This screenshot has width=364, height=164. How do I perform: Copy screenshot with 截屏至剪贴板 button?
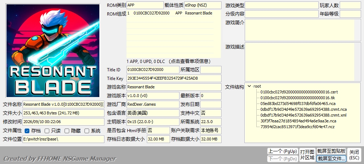click(x=331, y=151)
